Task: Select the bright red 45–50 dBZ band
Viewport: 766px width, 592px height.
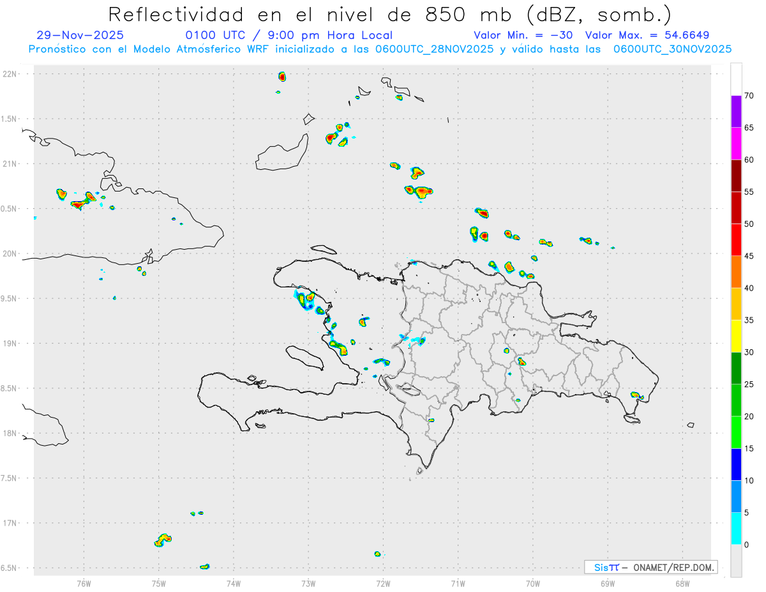Action: [736, 240]
